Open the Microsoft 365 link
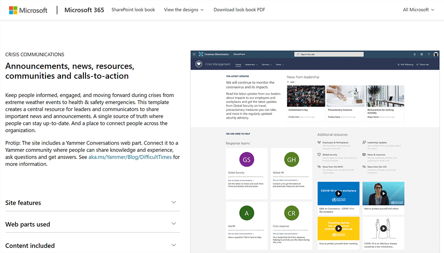 [84, 10]
